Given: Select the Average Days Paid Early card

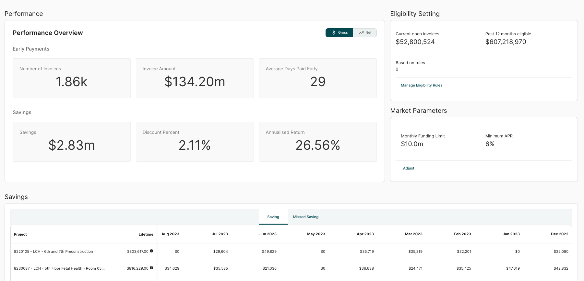Looking at the screenshot, I should click(x=318, y=78).
